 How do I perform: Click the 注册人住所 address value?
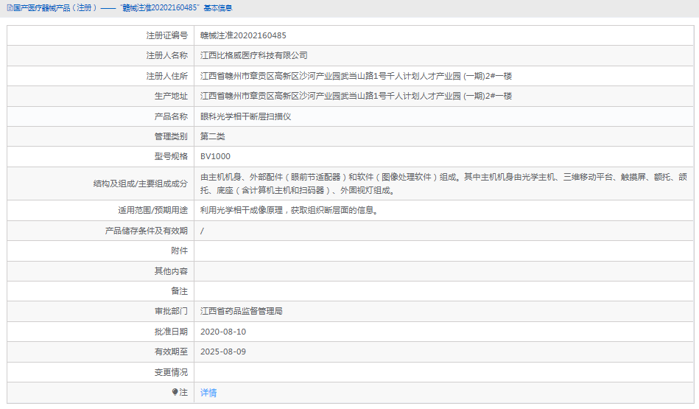(356, 76)
